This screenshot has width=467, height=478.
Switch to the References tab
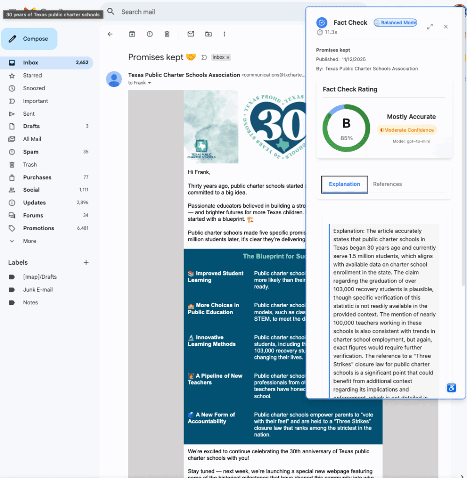pyautogui.click(x=387, y=184)
